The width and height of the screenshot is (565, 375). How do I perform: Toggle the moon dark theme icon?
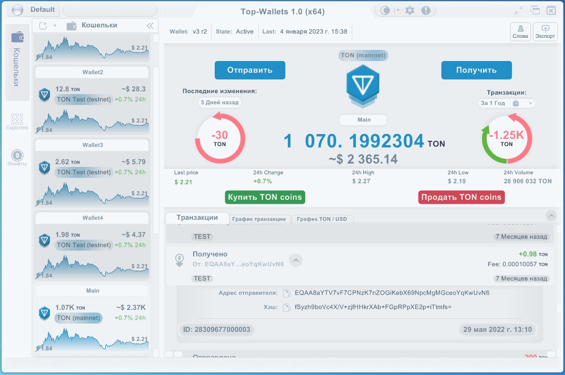point(385,10)
